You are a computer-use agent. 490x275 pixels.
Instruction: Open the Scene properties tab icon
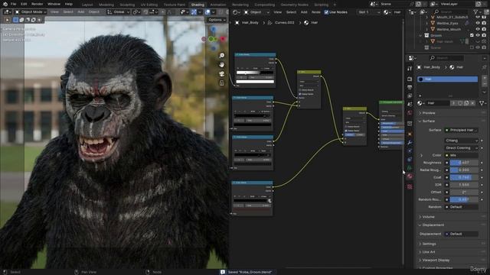point(410,104)
